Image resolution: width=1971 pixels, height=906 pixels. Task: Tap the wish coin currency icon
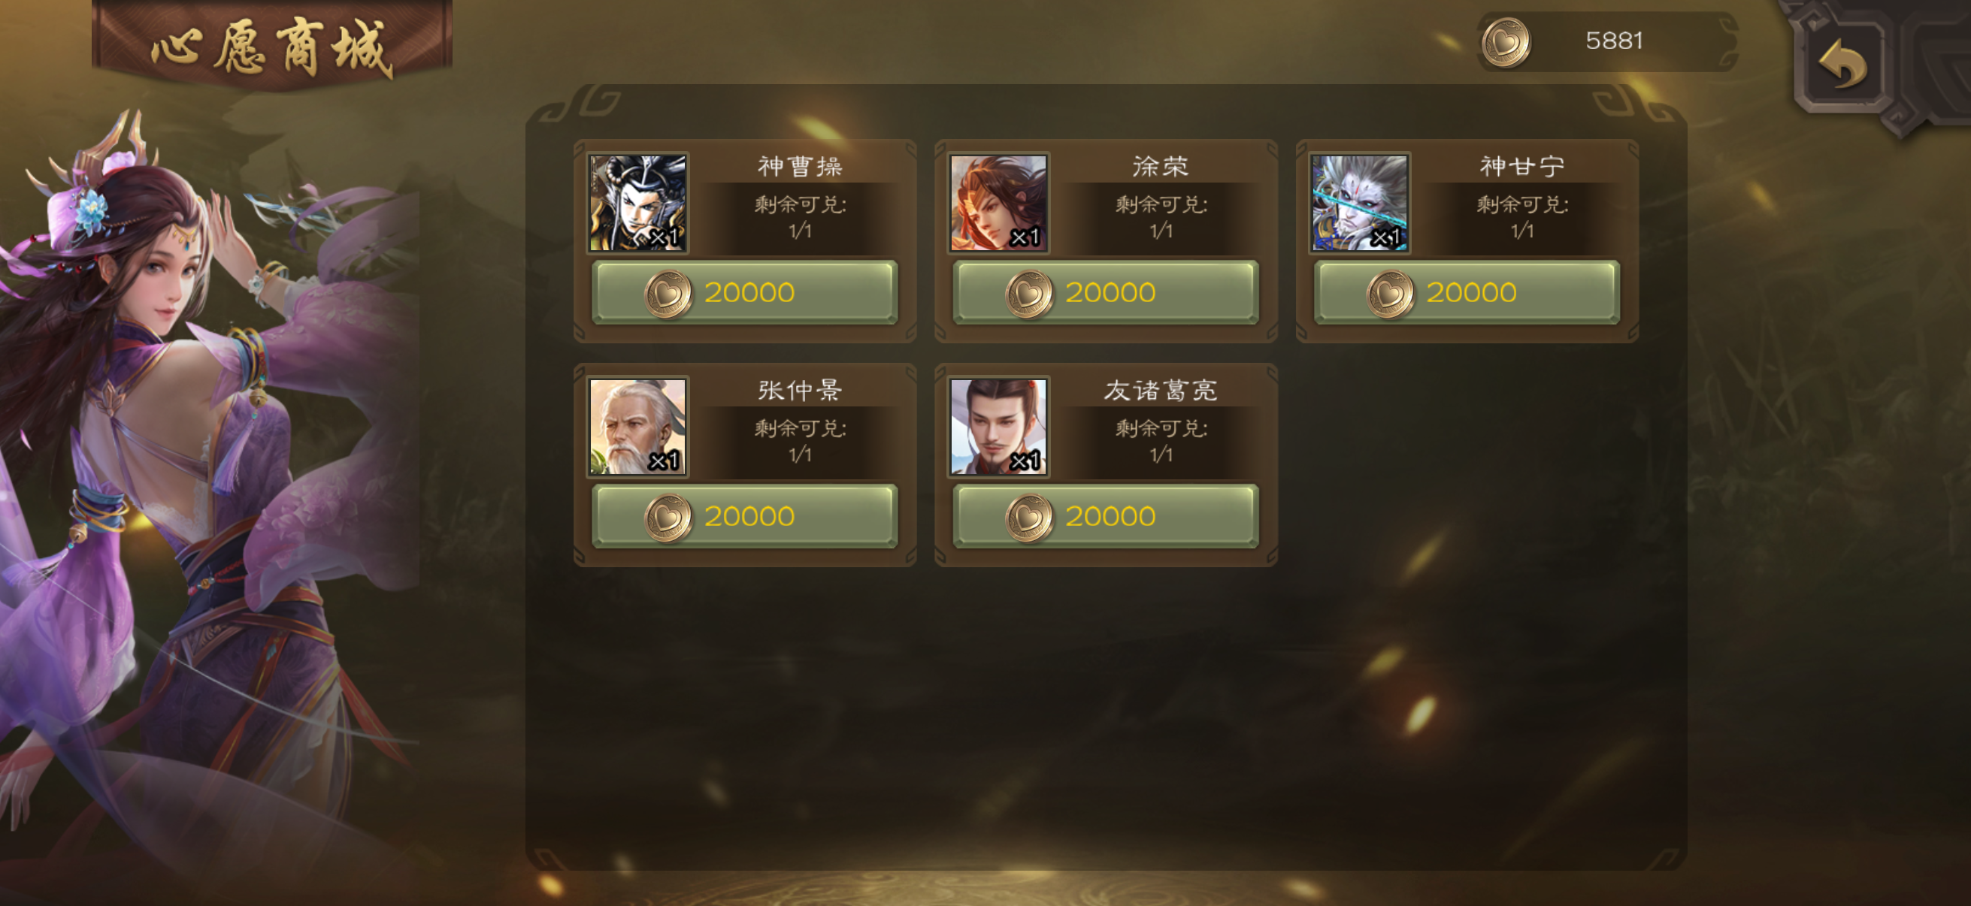[x=1506, y=42]
